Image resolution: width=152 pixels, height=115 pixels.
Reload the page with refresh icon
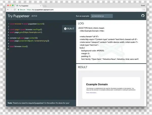pos(15,10)
